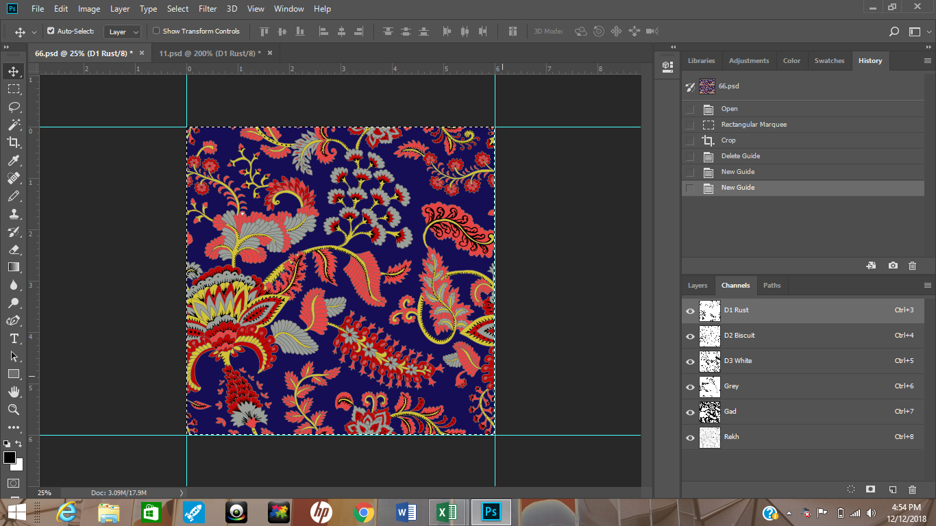
Task: Switch to the Paths tab
Action: click(x=772, y=286)
